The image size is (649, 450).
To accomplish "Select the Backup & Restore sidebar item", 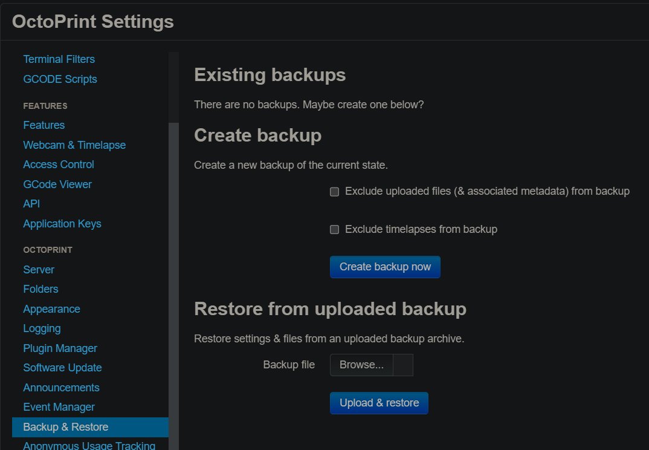I will click(66, 427).
